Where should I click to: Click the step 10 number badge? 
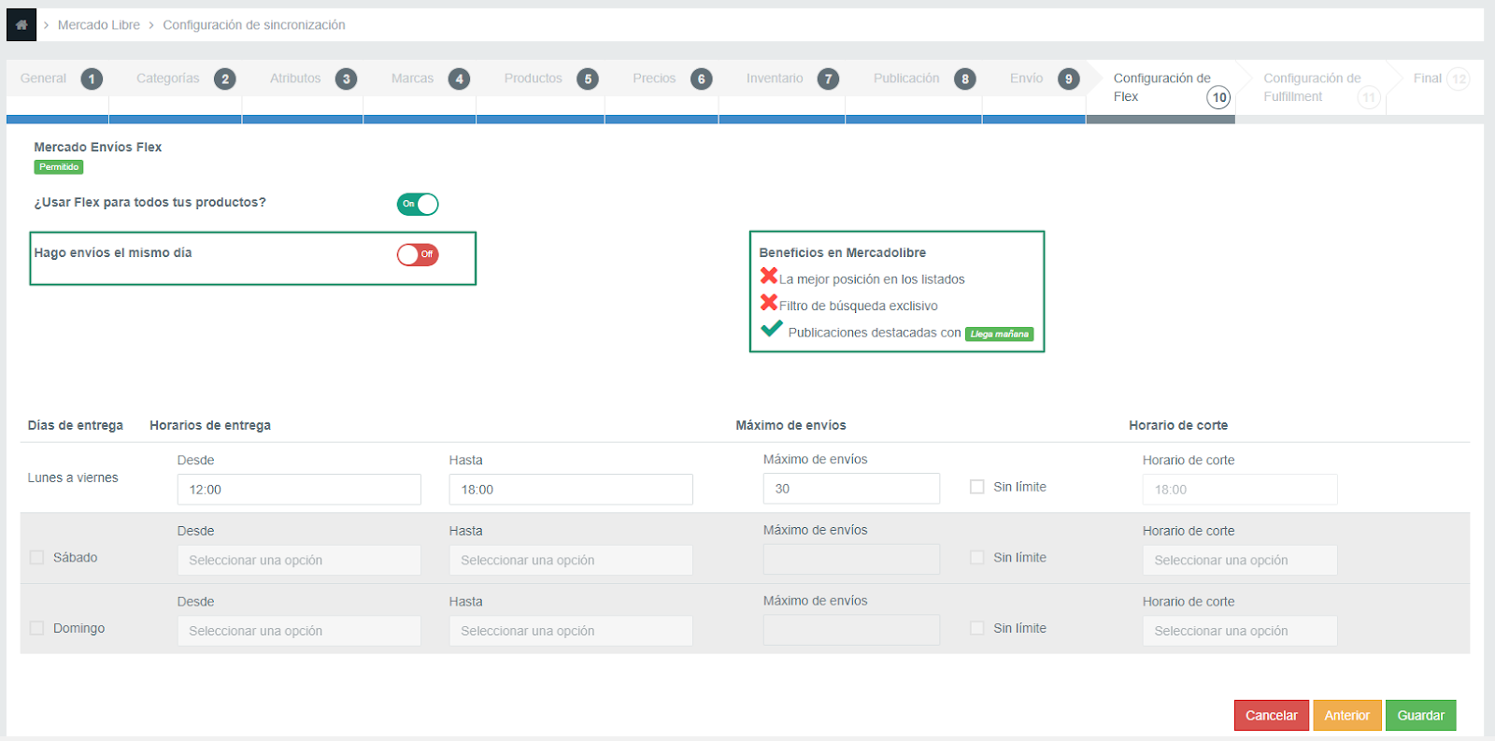tap(1219, 97)
